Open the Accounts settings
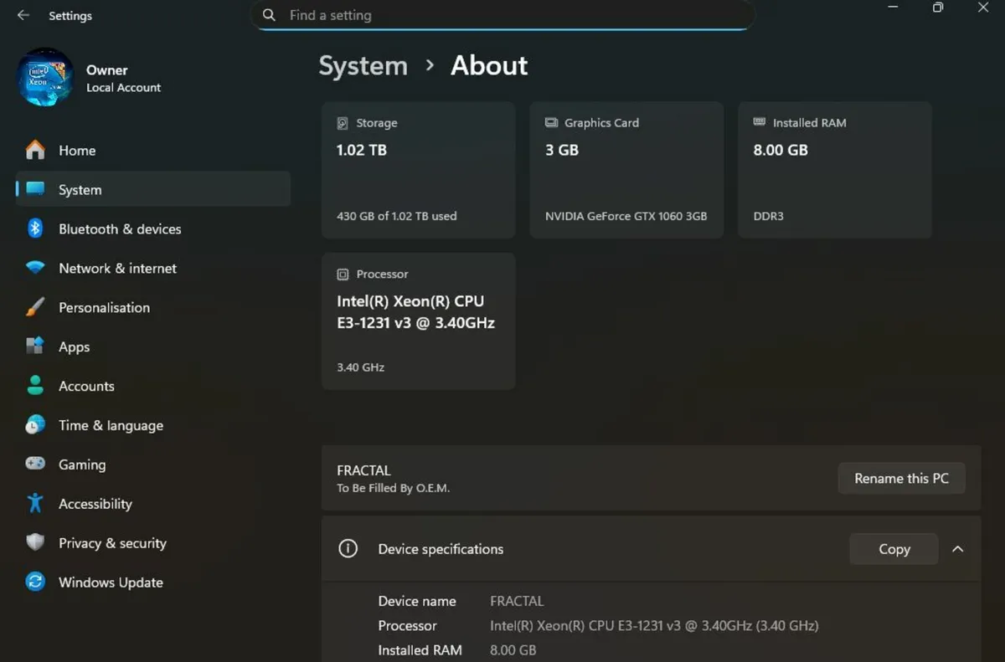 [x=86, y=386]
